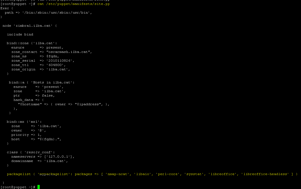Image resolution: width=301 pixels, height=189 pixels.
Task: Click the "$hostname" key in hash_data
Action: coord(30,104)
